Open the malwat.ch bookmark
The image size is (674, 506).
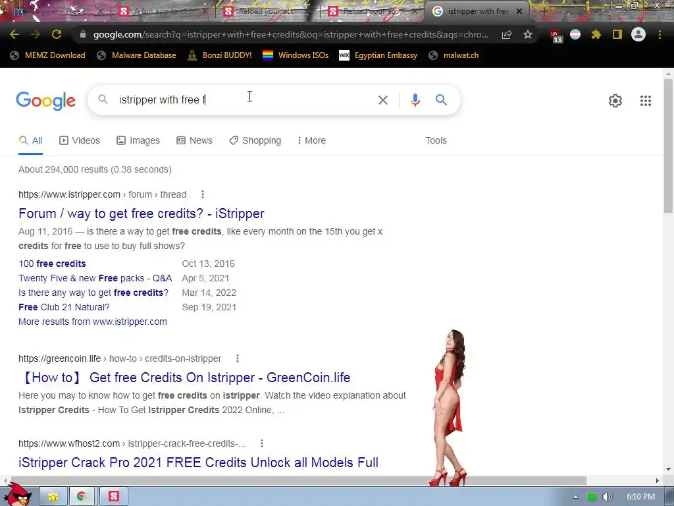point(454,55)
